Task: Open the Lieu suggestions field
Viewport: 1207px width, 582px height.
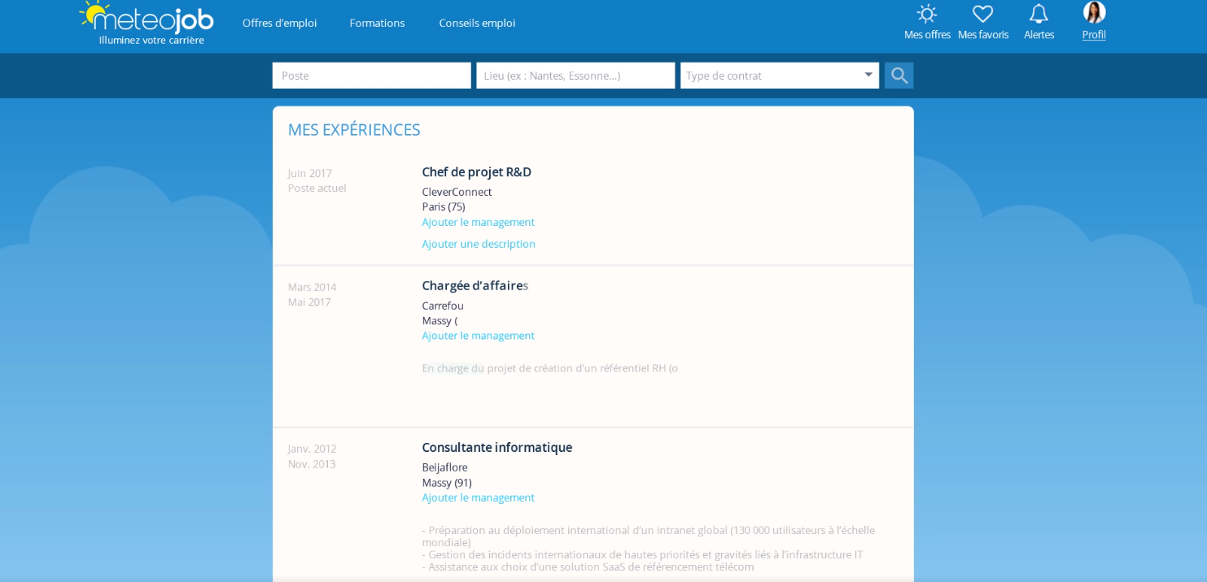Action: pyautogui.click(x=575, y=75)
